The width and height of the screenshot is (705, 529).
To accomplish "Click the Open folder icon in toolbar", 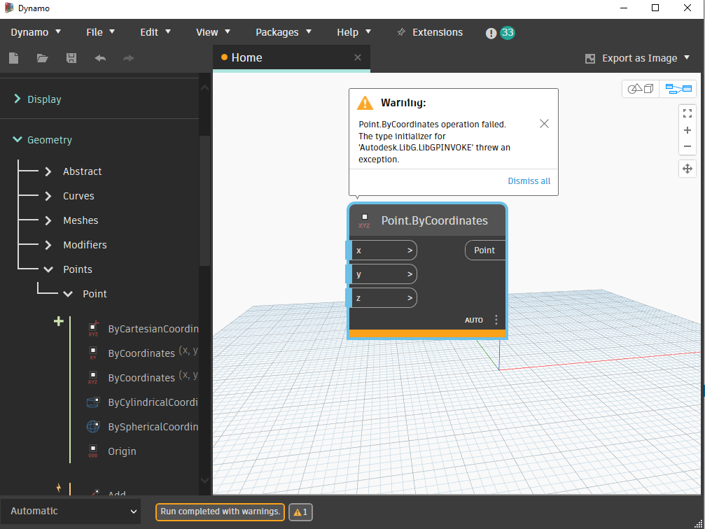I will 43,59.
